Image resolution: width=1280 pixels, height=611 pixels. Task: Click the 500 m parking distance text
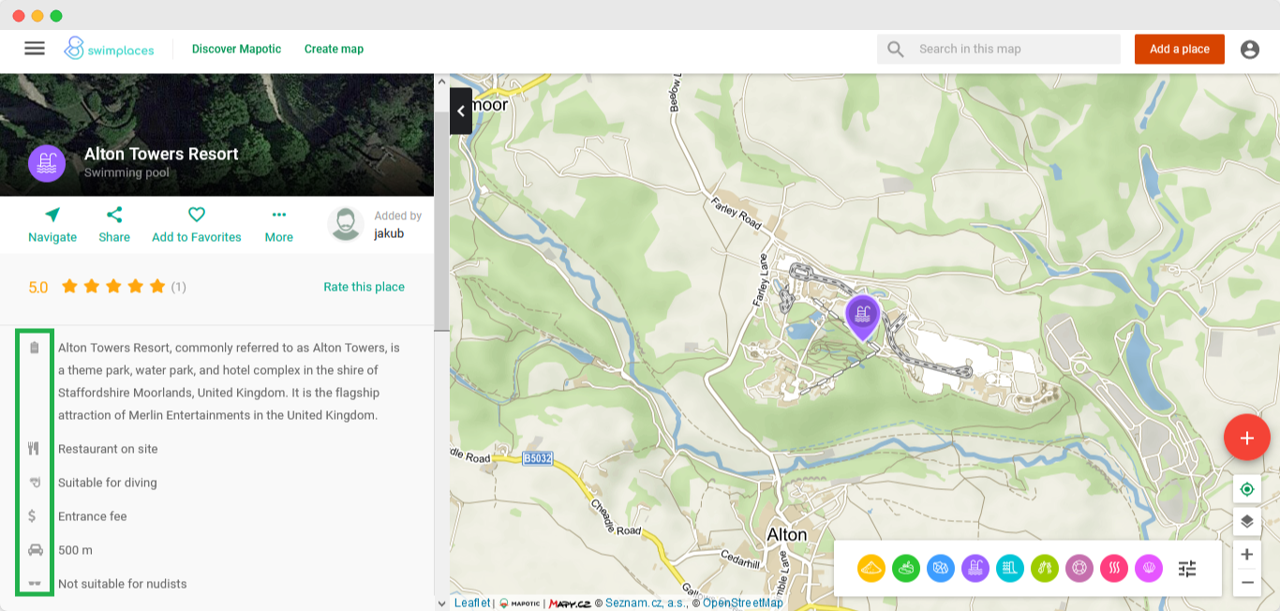[x=75, y=550]
